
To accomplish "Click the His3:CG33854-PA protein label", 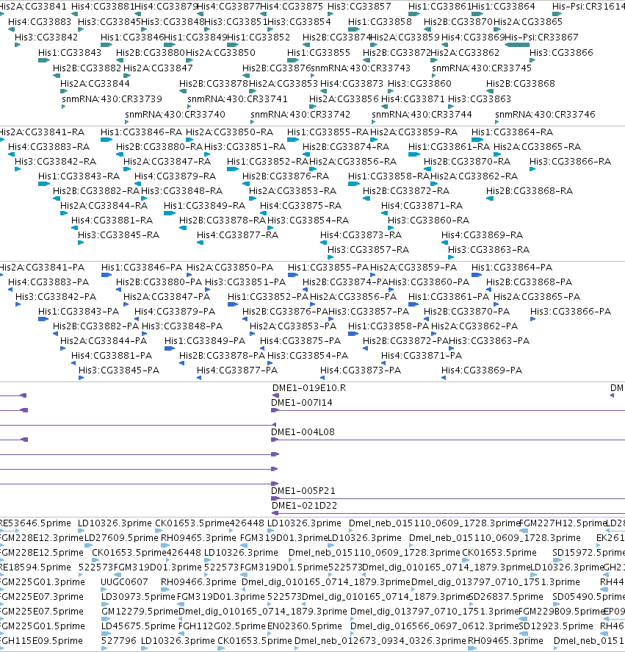I will pos(308,356).
